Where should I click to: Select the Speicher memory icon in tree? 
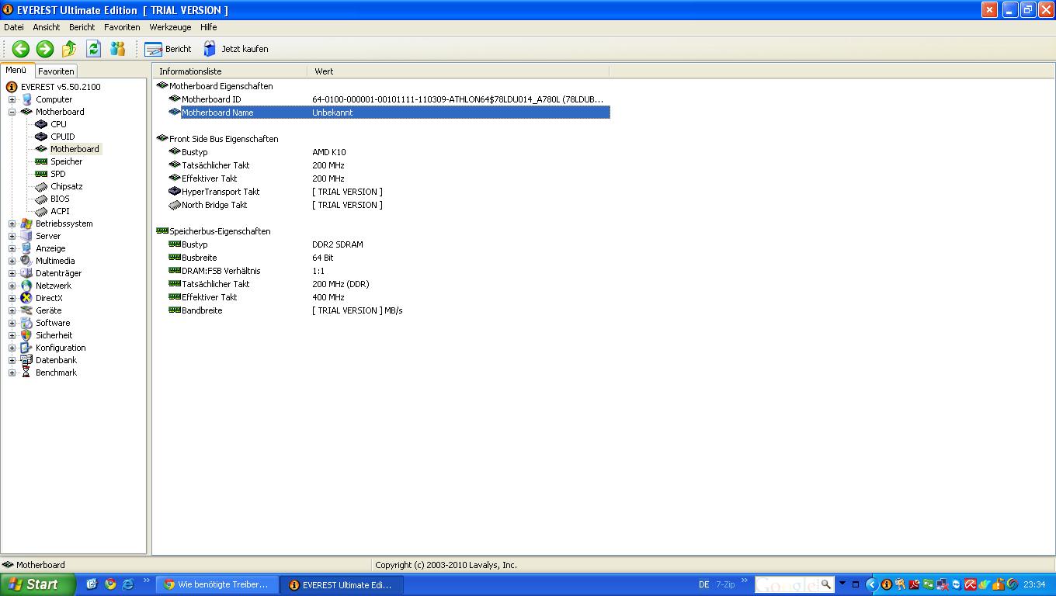pyautogui.click(x=41, y=161)
